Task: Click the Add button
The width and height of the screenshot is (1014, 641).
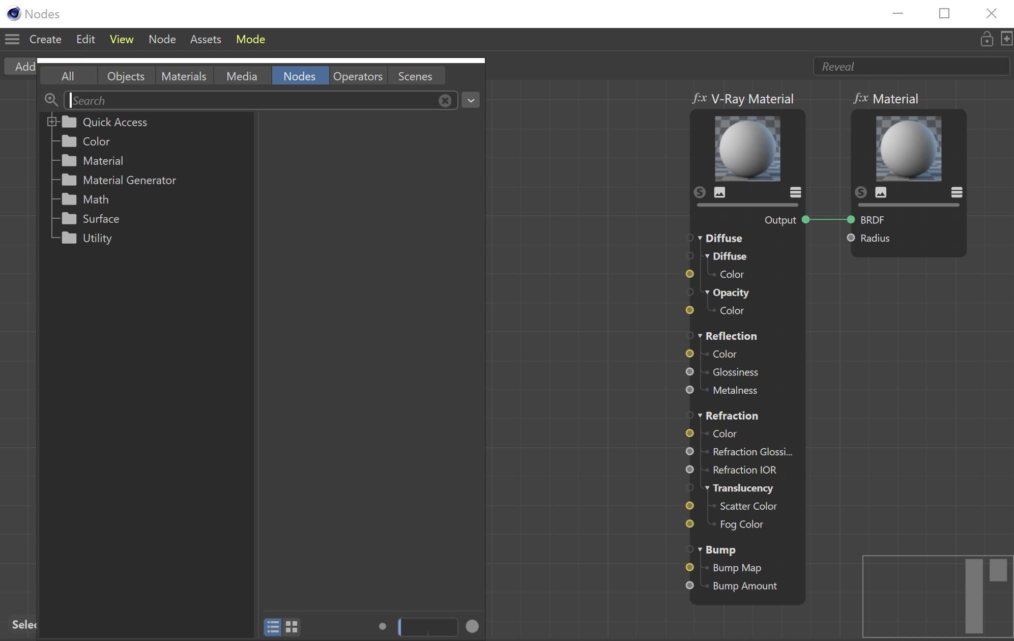Action: pyautogui.click(x=21, y=67)
